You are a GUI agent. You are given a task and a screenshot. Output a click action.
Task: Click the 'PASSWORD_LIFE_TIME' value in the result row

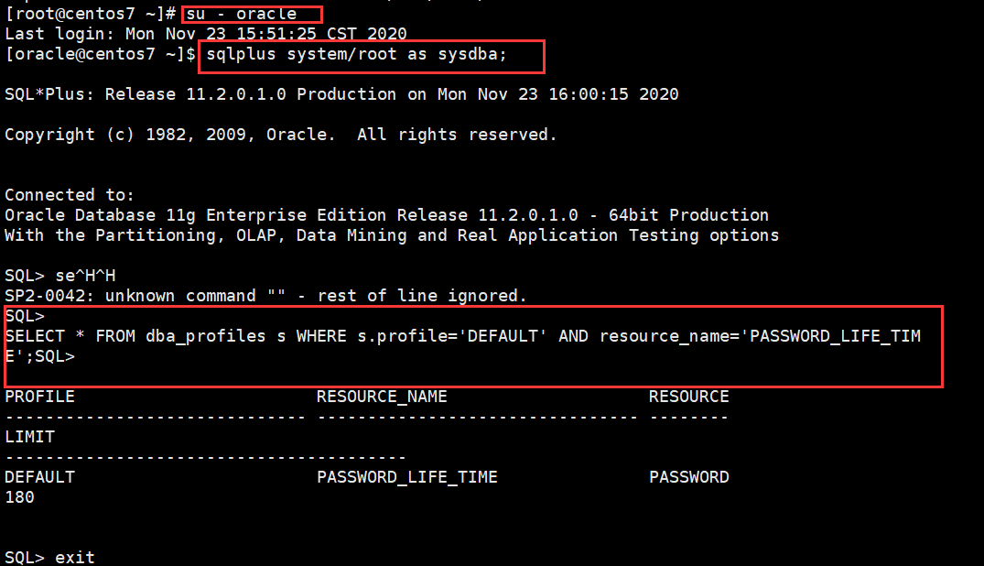(x=406, y=477)
